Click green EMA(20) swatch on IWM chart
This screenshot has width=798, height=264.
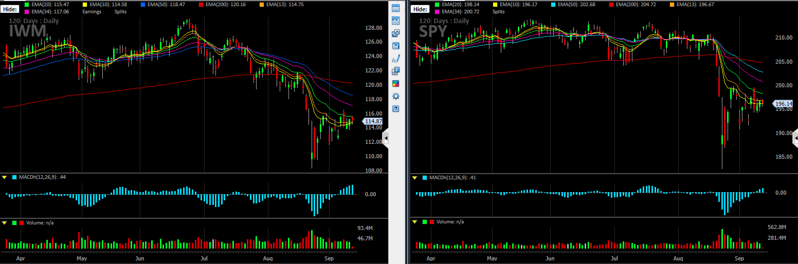coord(27,5)
